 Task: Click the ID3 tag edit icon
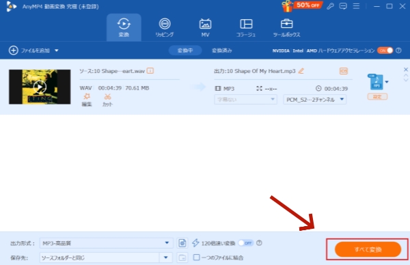click(x=344, y=71)
